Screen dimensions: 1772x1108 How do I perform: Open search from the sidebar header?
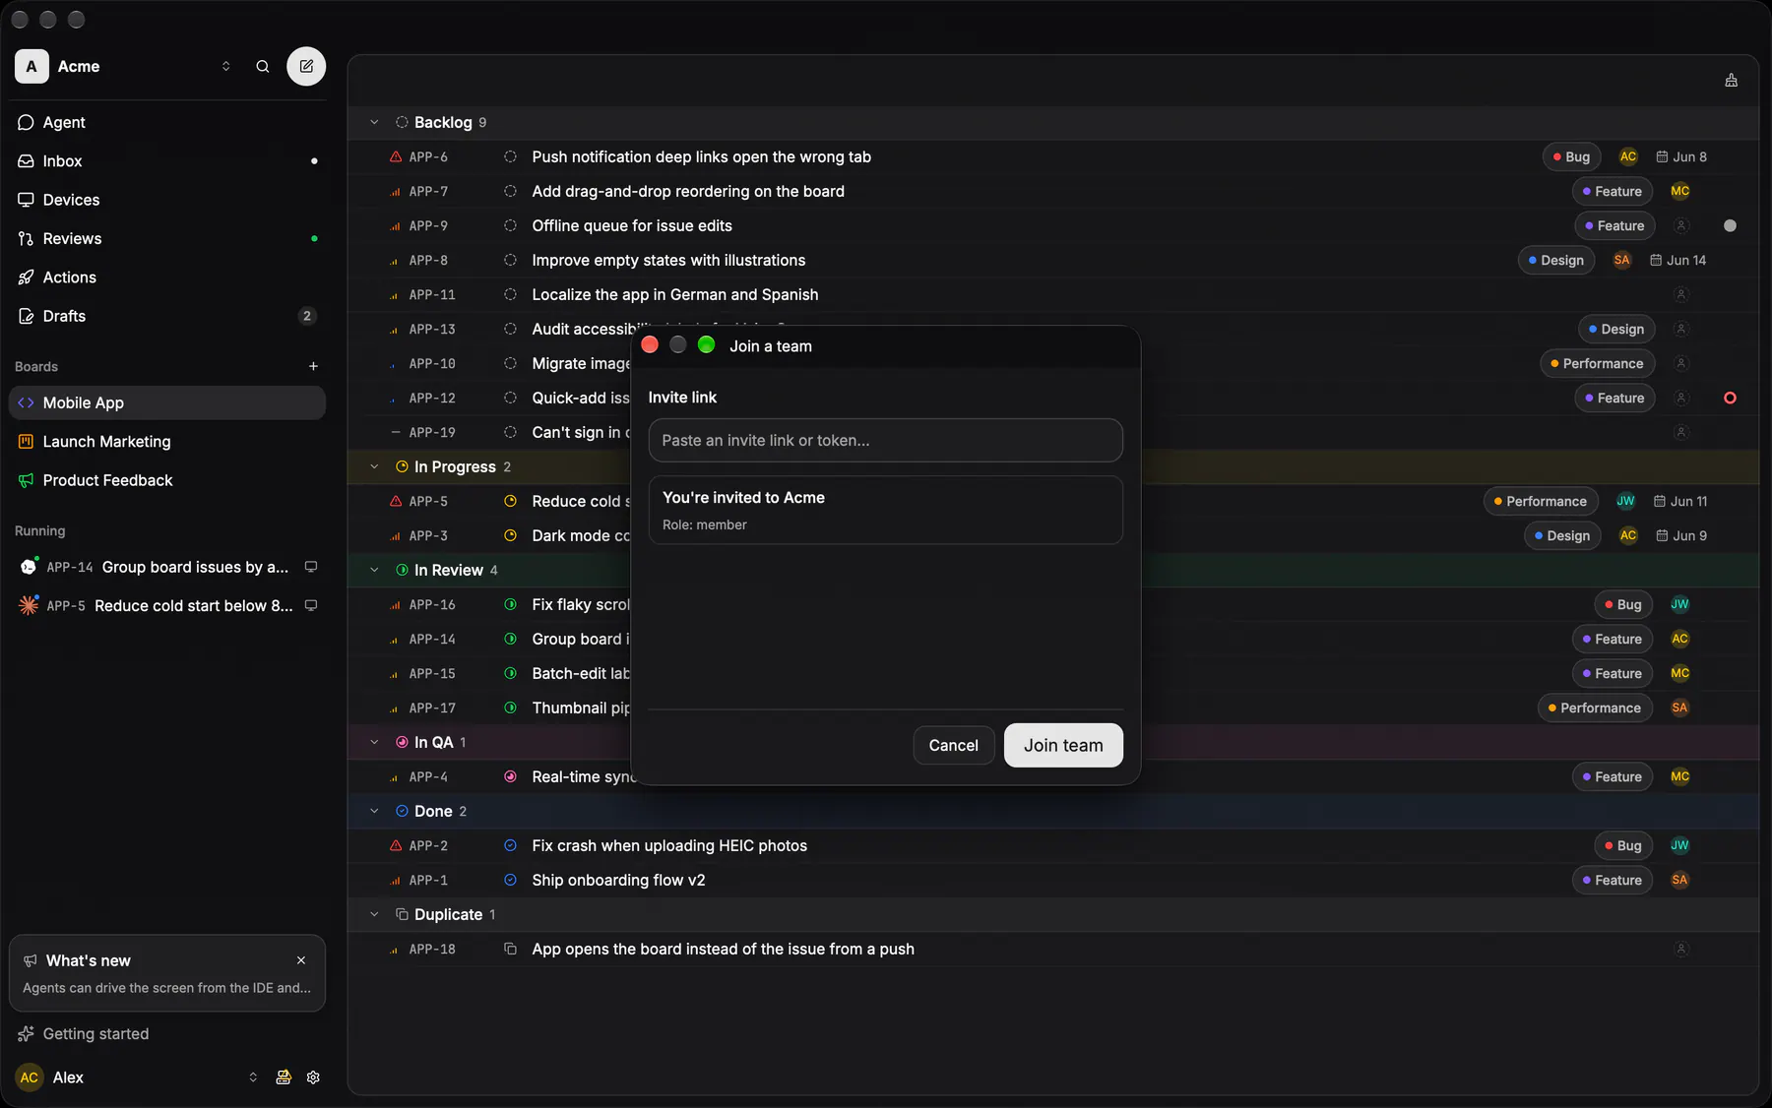click(x=263, y=67)
